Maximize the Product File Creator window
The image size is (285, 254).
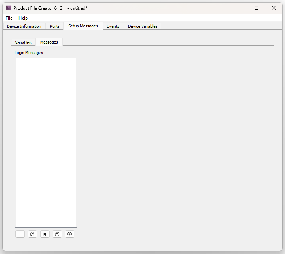point(256,8)
